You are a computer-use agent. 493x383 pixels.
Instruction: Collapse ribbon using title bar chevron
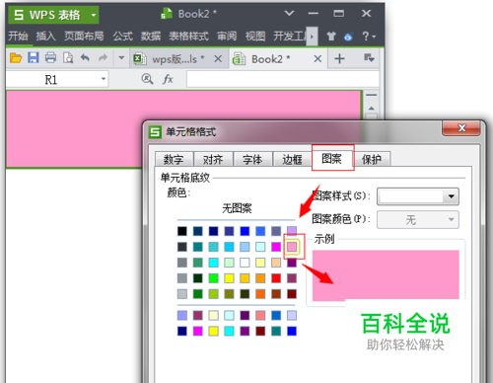tap(289, 14)
